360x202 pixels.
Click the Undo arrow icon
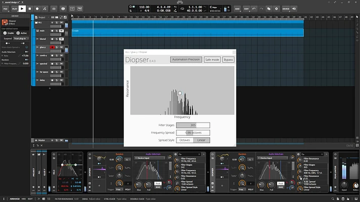pos(254,9)
